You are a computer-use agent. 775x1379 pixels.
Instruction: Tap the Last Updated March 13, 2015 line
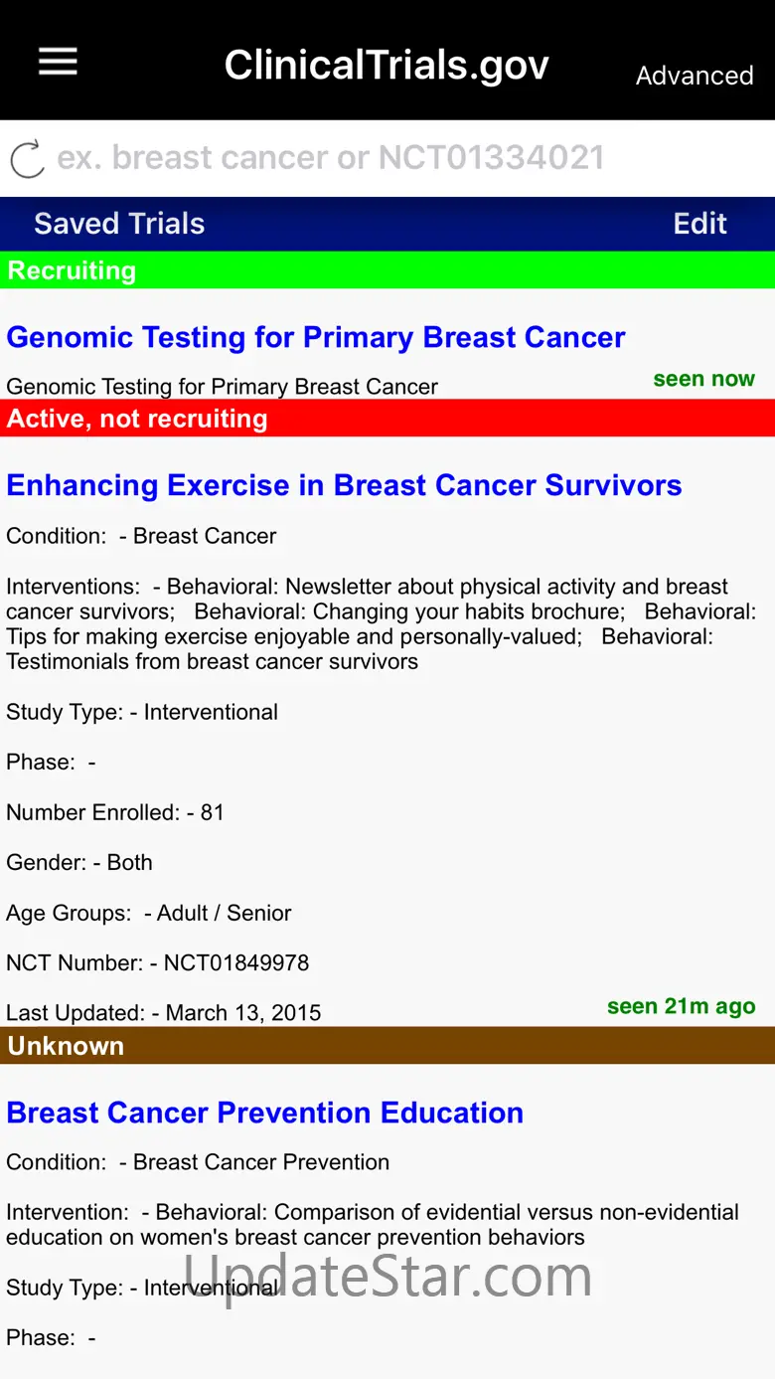coord(164,1013)
